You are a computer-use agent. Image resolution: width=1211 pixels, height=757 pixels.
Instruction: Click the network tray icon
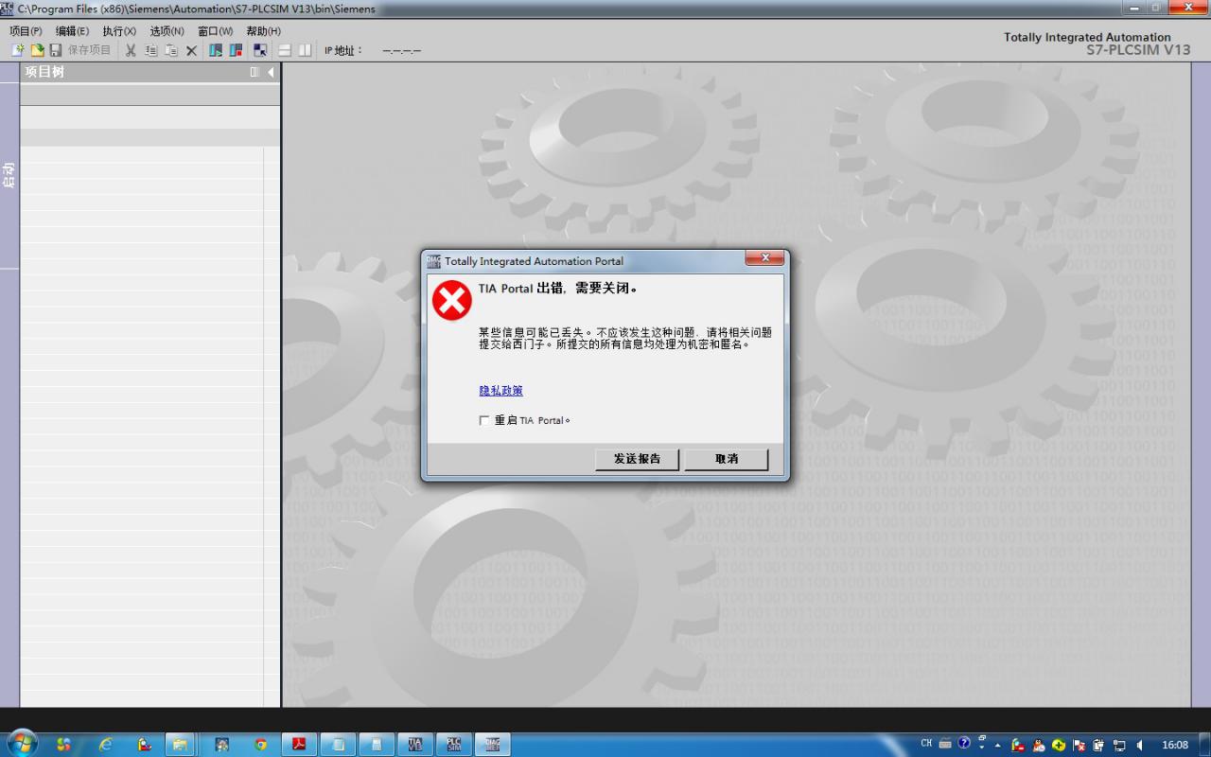[1119, 745]
